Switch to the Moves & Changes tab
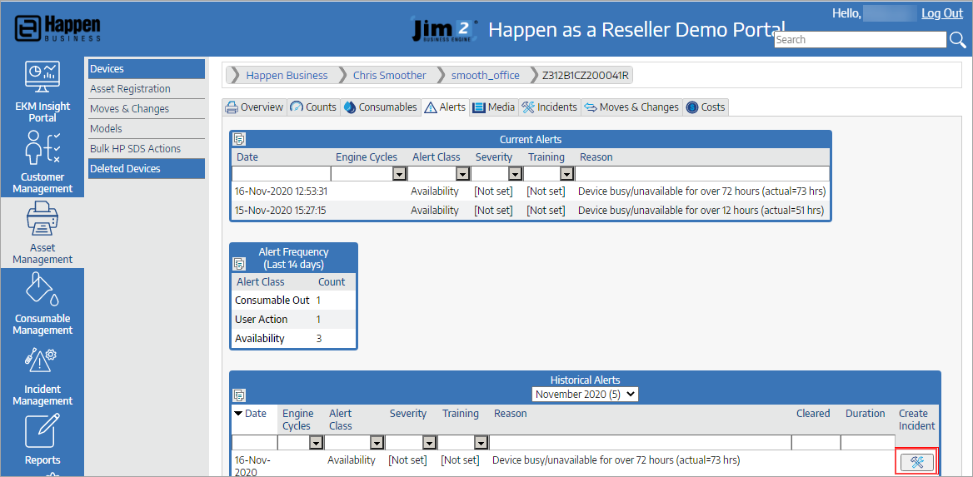This screenshot has height=477, width=973. (x=631, y=107)
